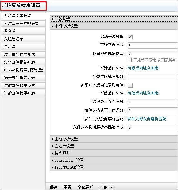The width and height of the screenshot is (178, 190).
Task: Enable 如果IP有反向记录则可信 checkbox
Action: click(x=130, y=85)
